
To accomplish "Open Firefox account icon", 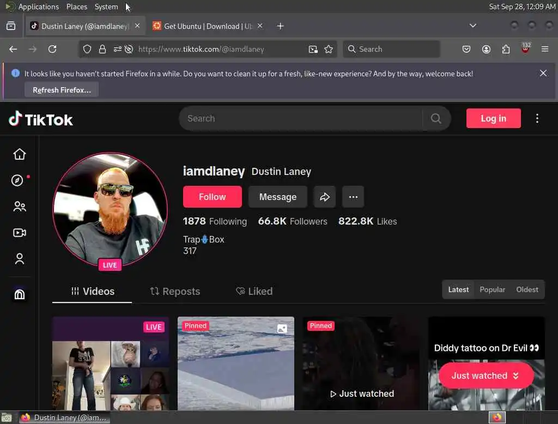I will [x=486, y=49].
